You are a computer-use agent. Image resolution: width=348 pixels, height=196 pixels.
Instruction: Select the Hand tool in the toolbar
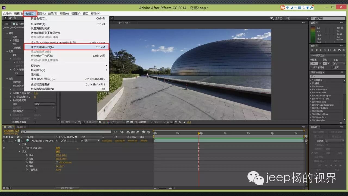(10, 18)
